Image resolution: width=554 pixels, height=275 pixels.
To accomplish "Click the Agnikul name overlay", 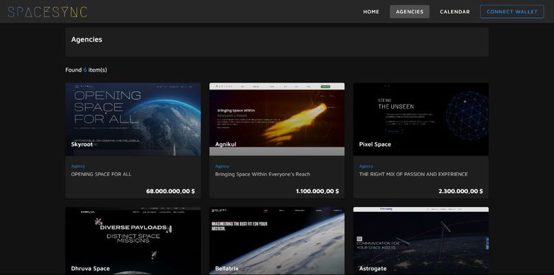I will pyautogui.click(x=225, y=144).
